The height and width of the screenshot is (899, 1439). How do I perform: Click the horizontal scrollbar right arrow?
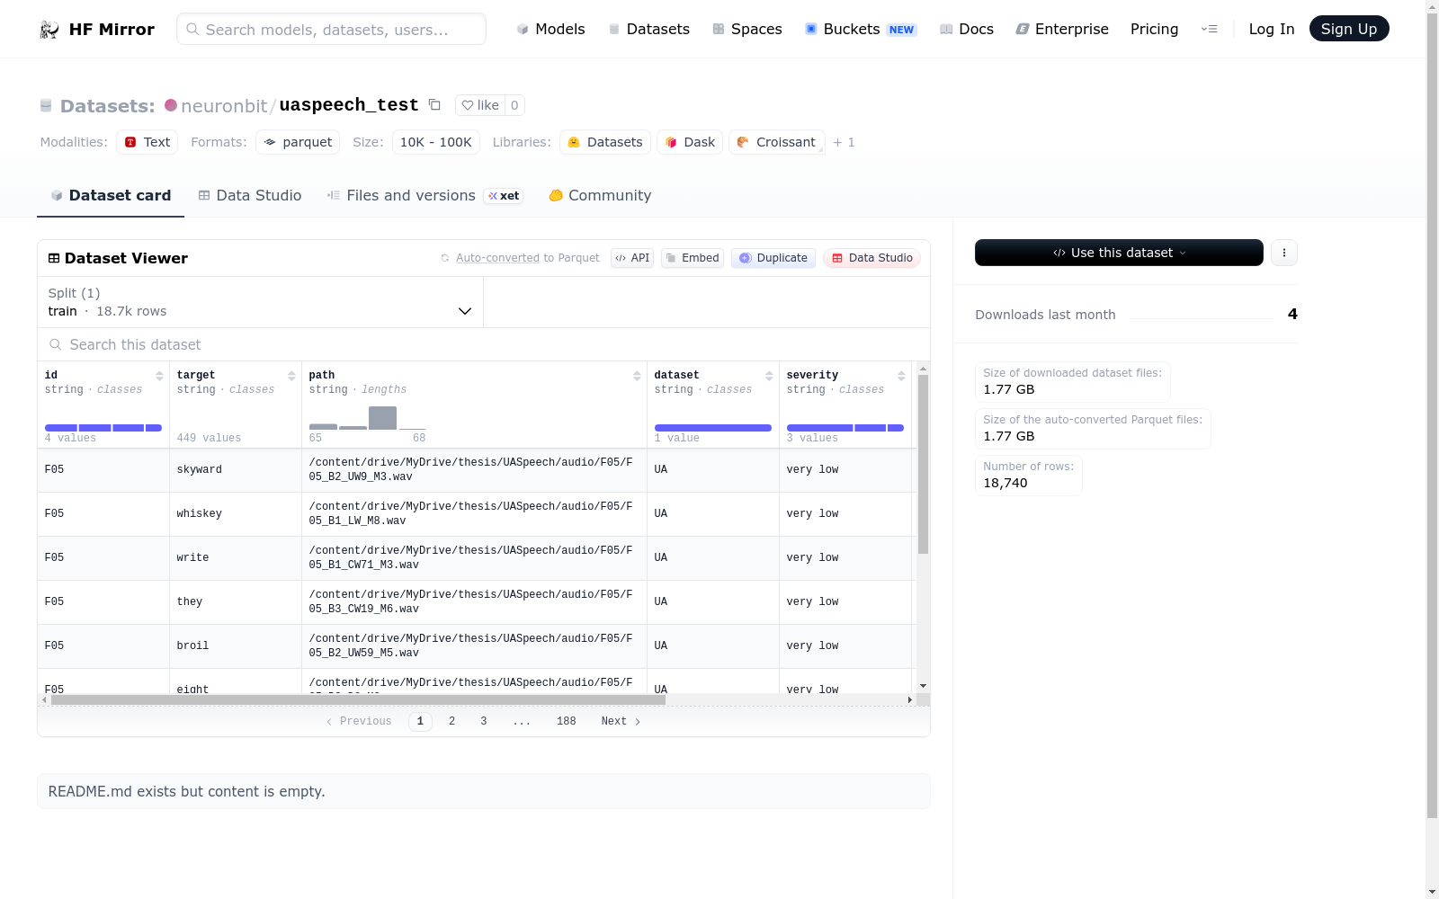click(x=909, y=699)
